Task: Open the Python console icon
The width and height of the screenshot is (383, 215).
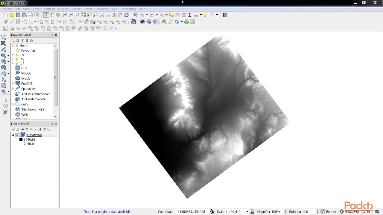Action: click(x=164, y=22)
